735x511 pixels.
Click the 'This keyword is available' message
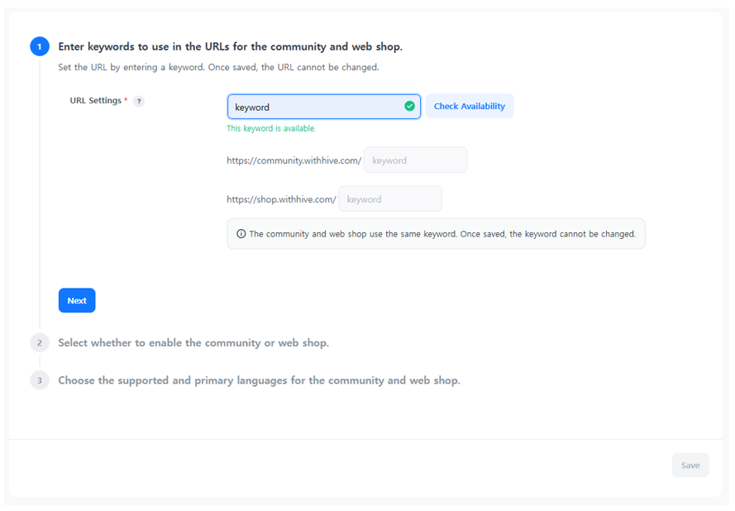pos(271,129)
